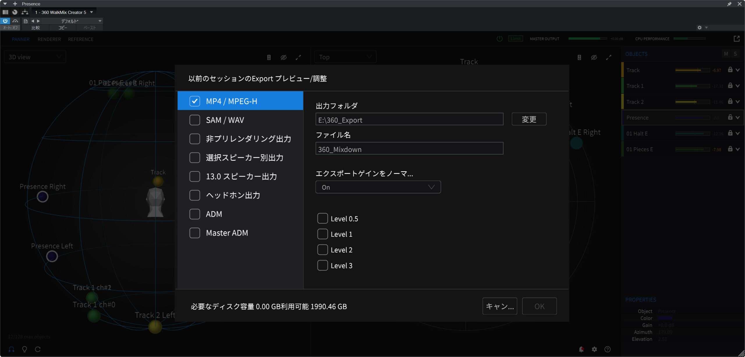Screen dimensions: 745x357
Task: Click the headphone icon at bottom left
Action: coord(11,349)
